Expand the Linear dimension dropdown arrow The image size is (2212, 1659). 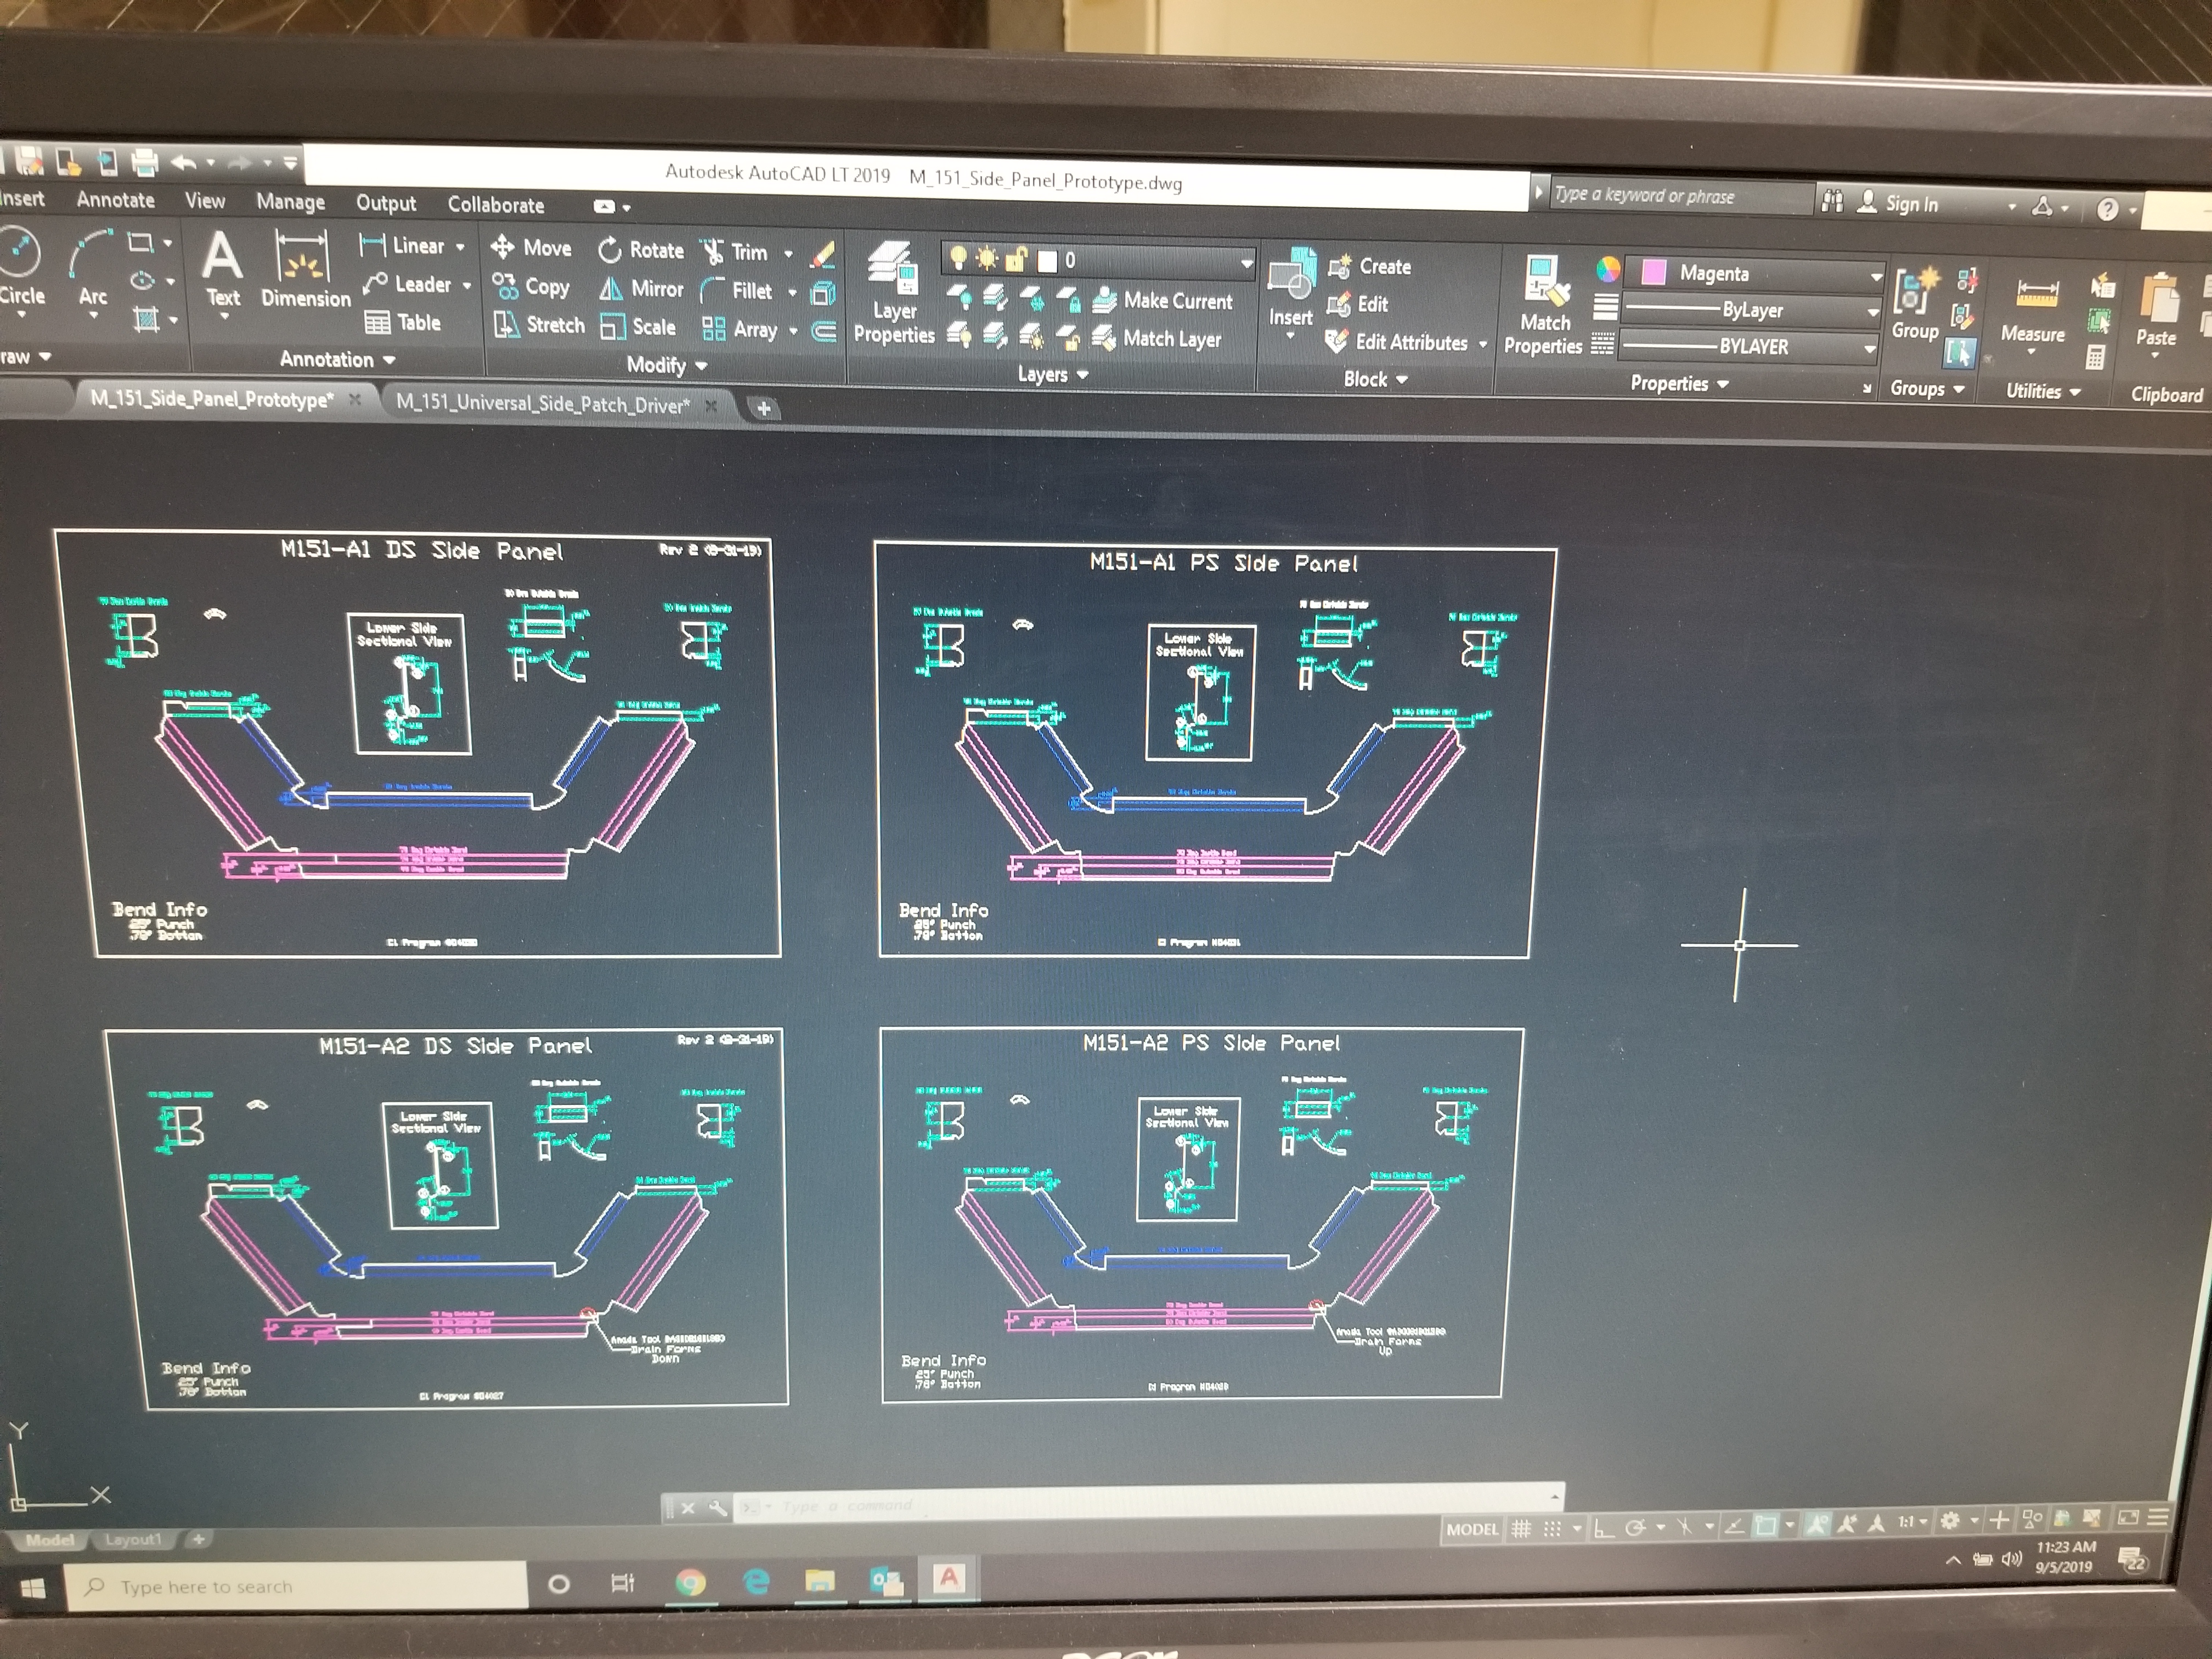[461, 246]
